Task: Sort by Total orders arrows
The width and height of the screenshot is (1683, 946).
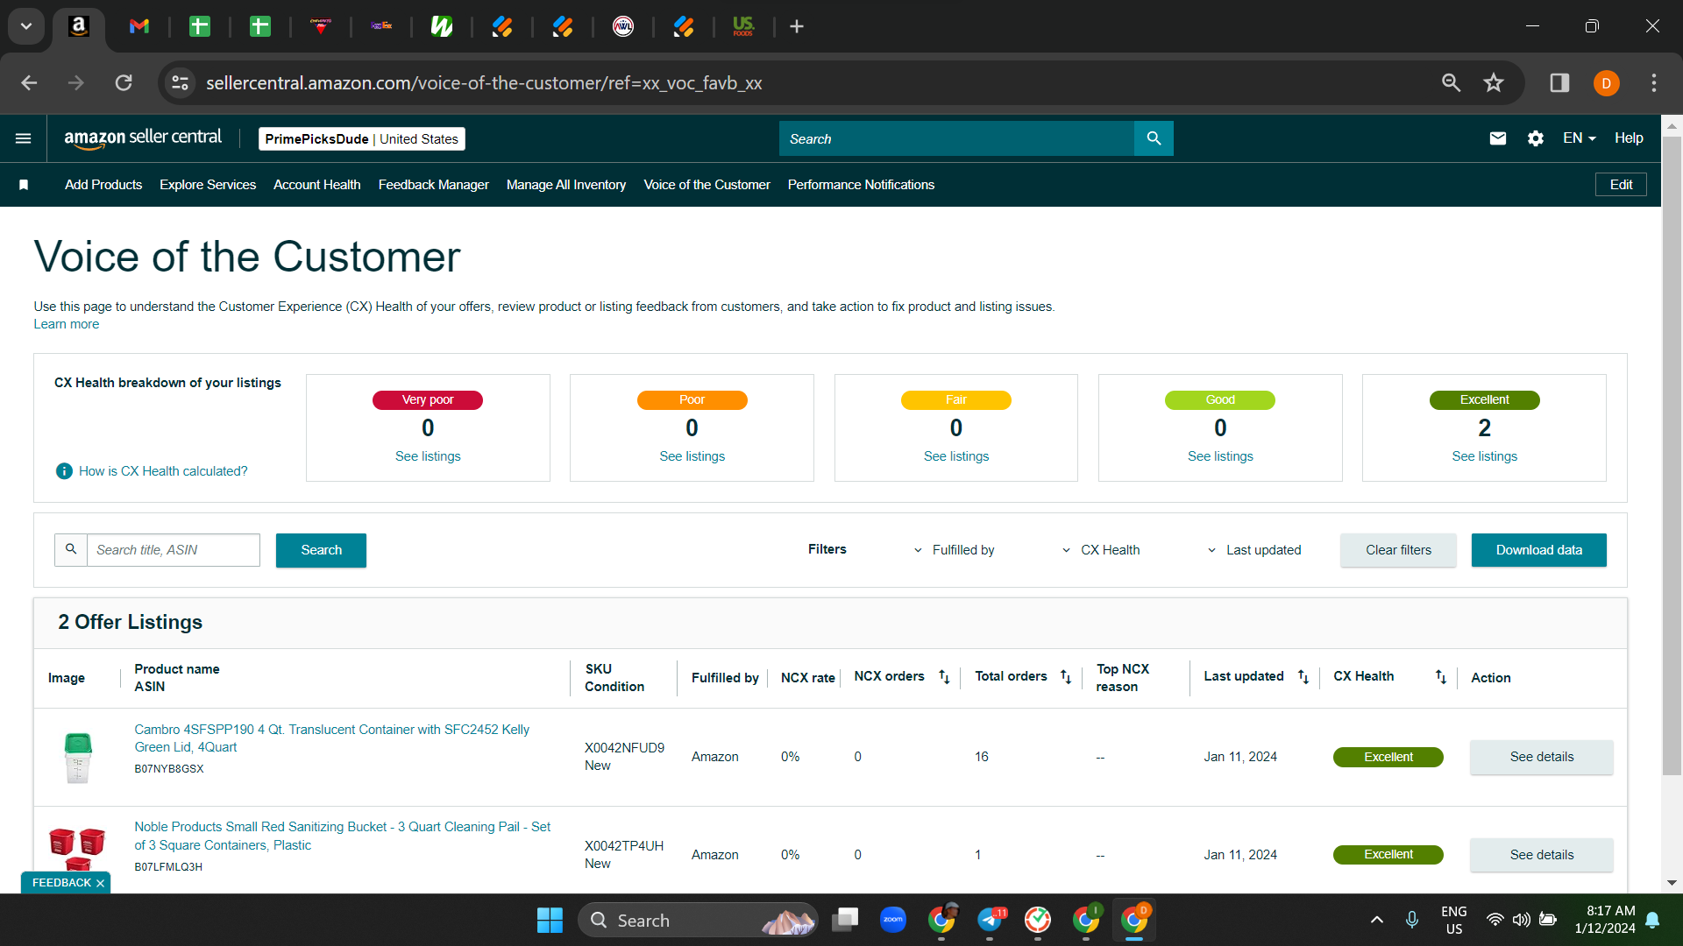Action: pyautogui.click(x=1066, y=677)
